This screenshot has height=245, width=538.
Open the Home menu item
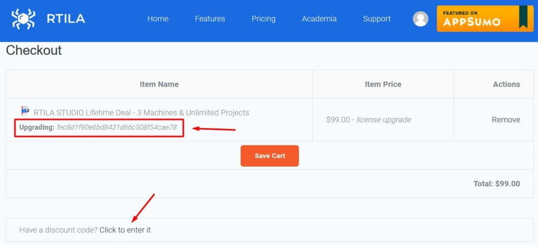(158, 19)
